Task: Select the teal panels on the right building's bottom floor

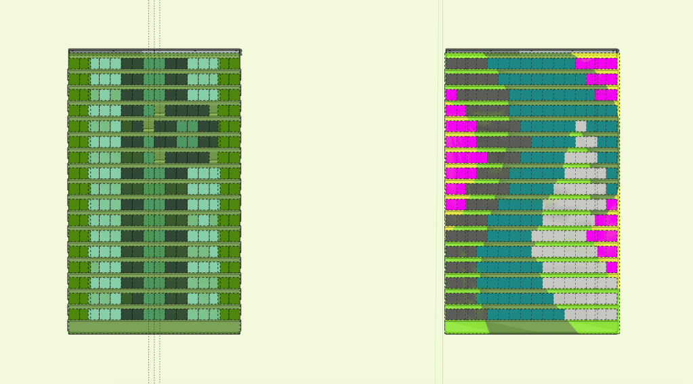Action: tap(526, 314)
